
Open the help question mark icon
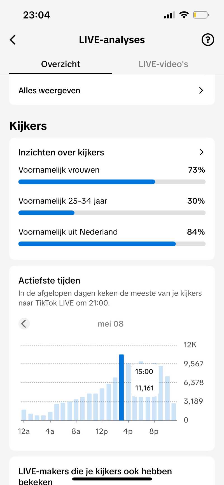click(208, 40)
